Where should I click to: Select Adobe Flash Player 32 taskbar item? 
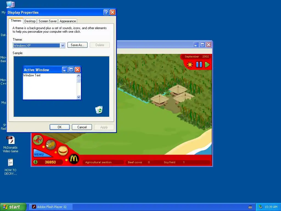coord(51,207)
